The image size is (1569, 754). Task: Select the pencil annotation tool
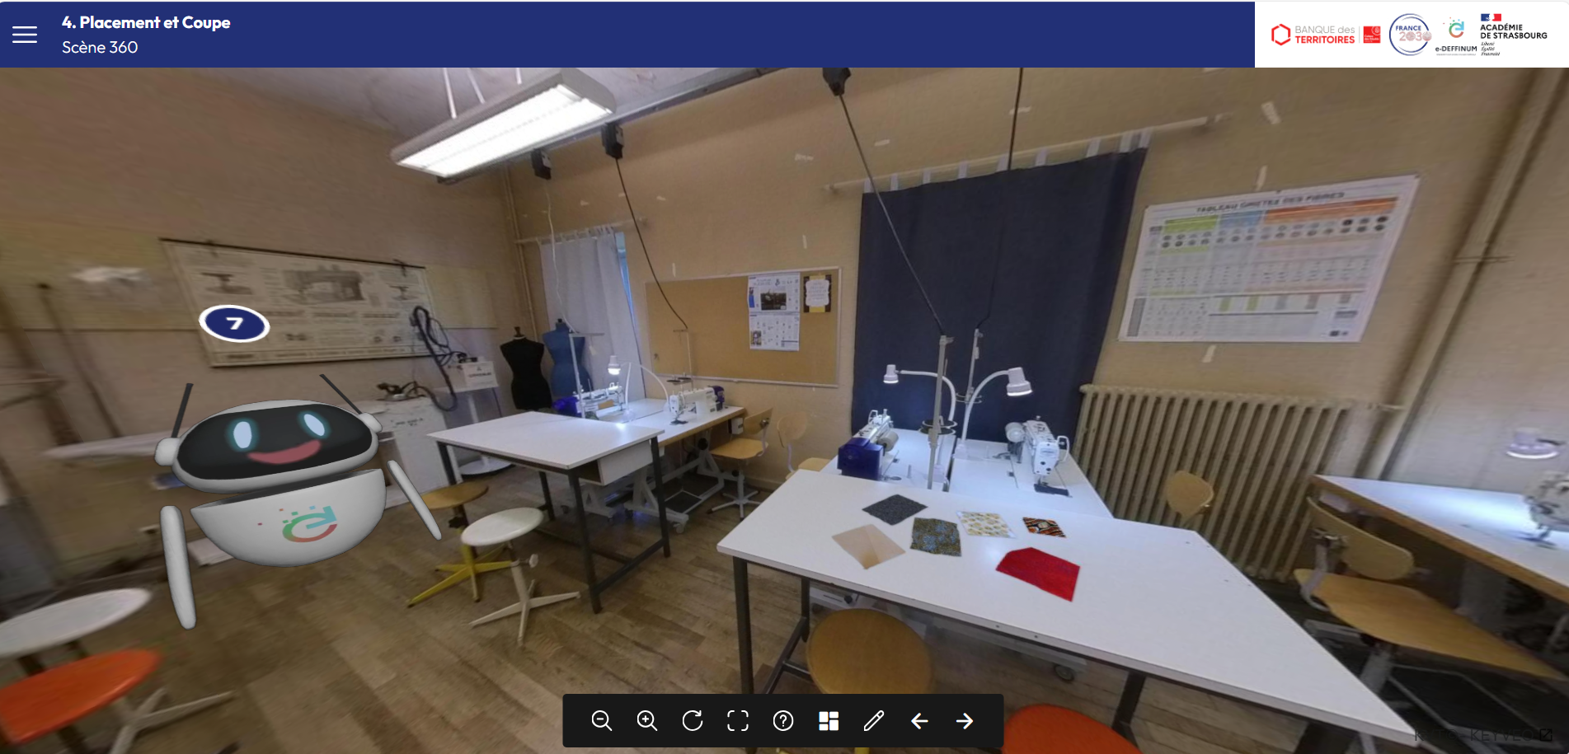[874, 721]
